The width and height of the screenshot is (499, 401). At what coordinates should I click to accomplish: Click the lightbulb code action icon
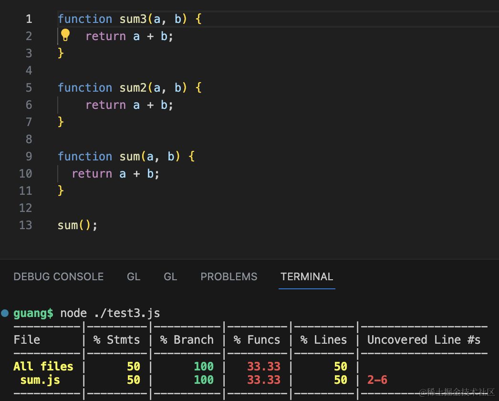coord(65,35)
